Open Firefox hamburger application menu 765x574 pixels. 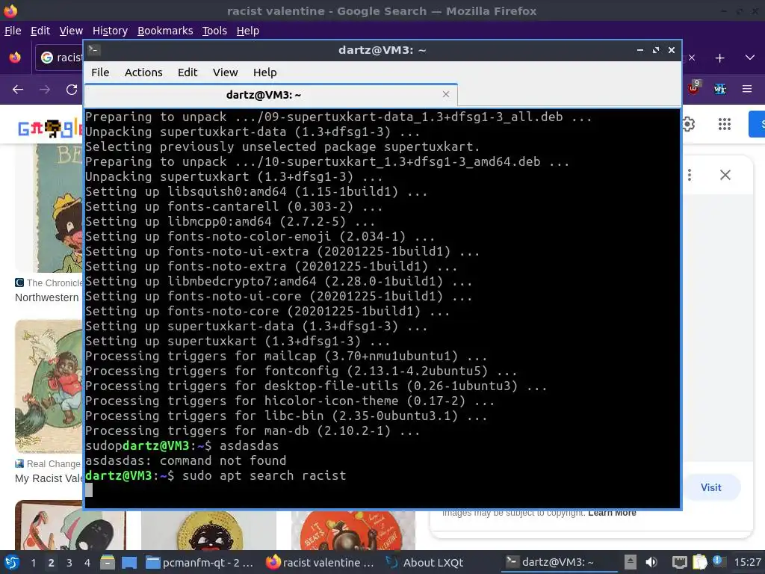point(747,90)
